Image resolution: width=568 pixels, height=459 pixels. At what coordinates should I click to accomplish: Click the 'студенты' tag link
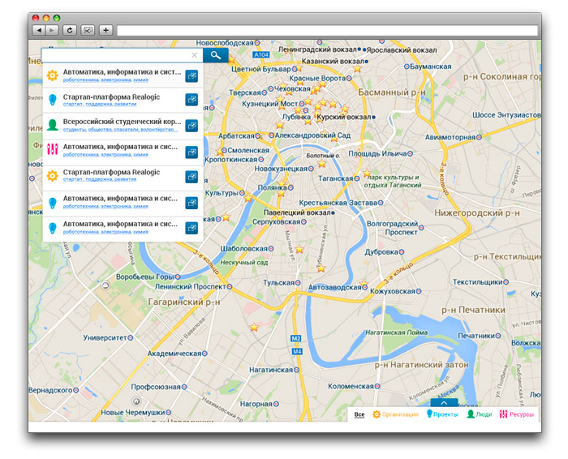pos(74,130)
